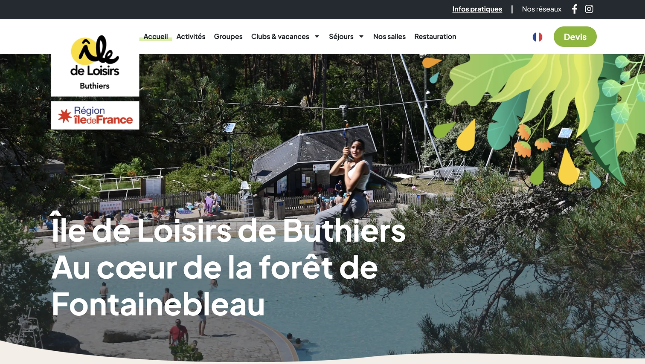Open the Facebook page icon

coord(575,9)
